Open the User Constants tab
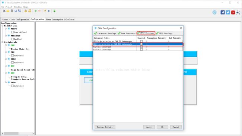The height and width of the screenshot is (136, 242). pos(127,33)
